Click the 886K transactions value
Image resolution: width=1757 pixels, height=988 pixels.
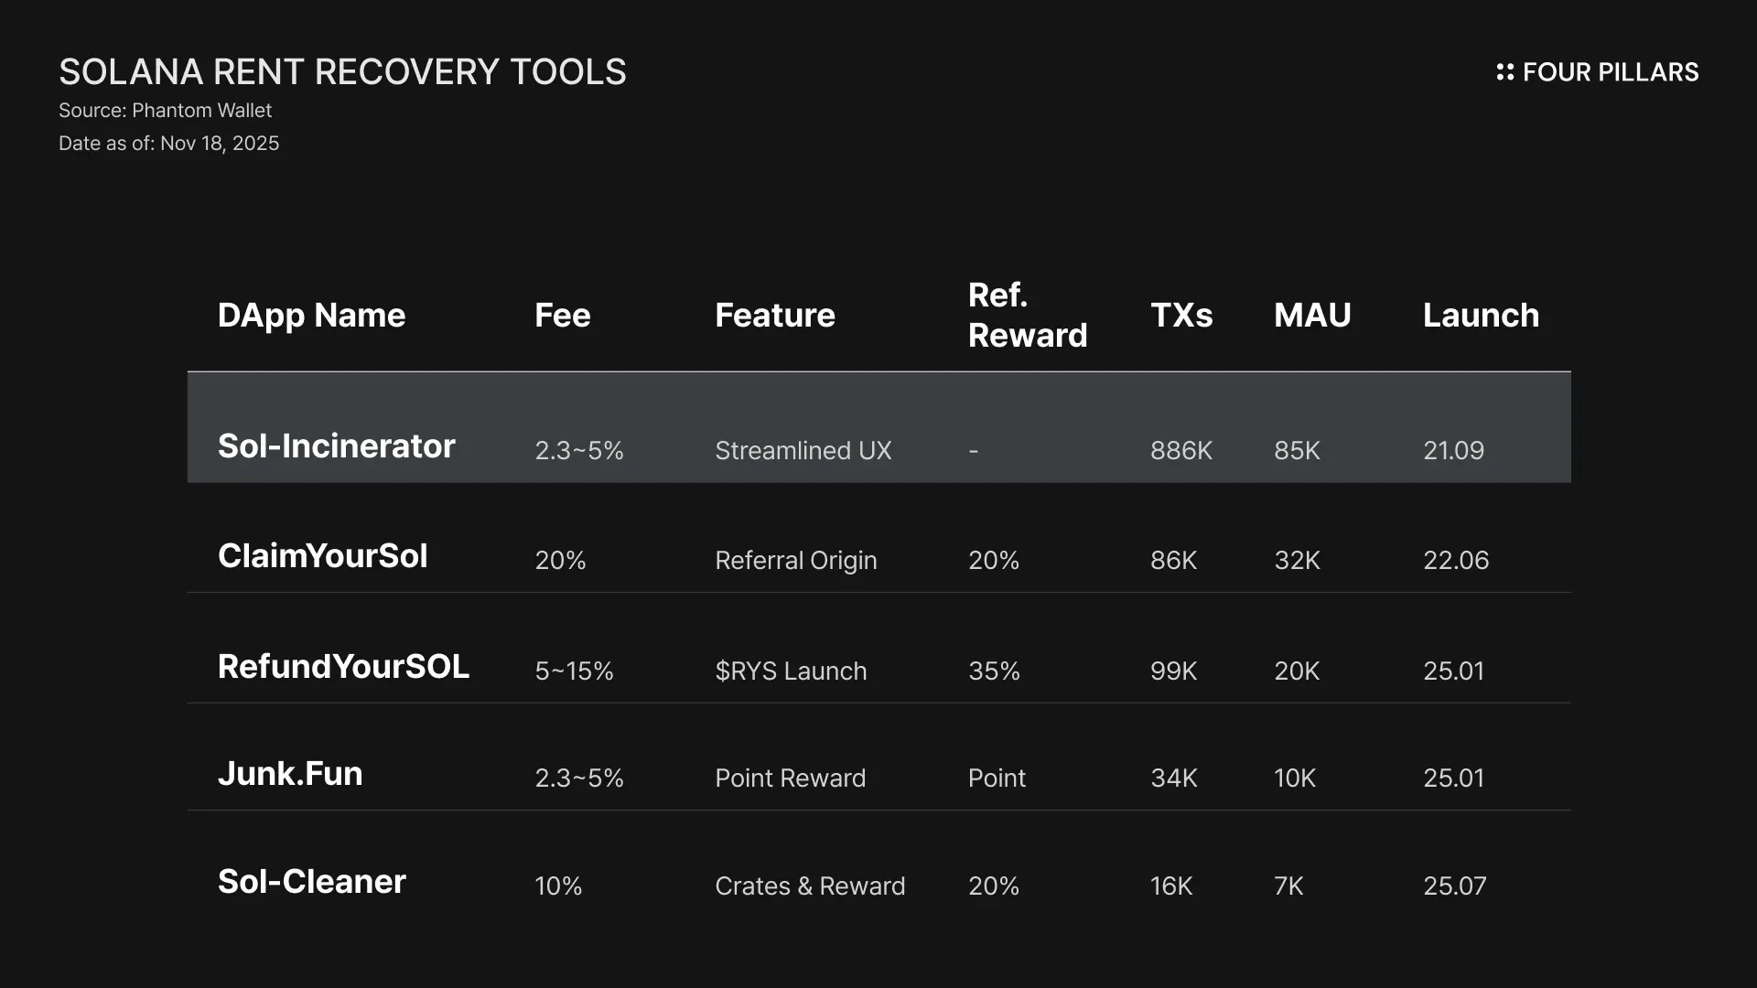point(1180,451)
